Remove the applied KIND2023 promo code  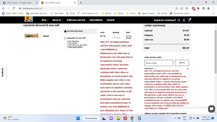(188, 69)
